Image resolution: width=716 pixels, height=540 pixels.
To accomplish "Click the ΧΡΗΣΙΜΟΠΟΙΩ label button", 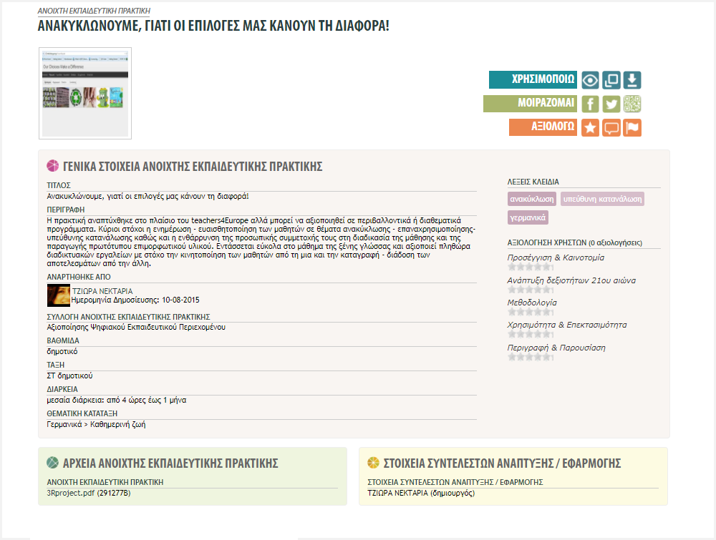I will [x=533, y=80].
